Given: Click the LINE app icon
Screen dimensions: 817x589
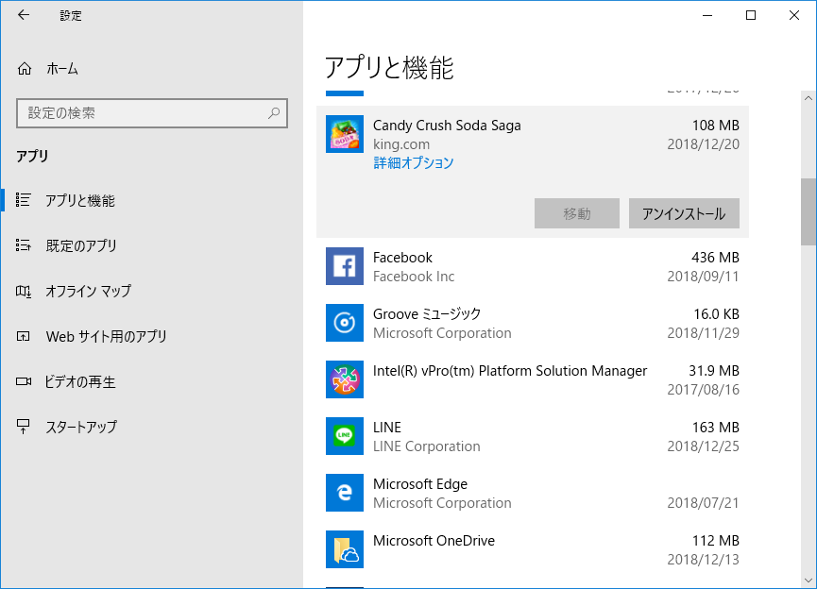Looking at the screenshot, I should [345, 436].
